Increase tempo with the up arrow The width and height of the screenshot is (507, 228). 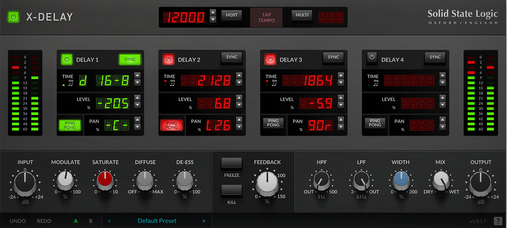[x=213, y=12]
